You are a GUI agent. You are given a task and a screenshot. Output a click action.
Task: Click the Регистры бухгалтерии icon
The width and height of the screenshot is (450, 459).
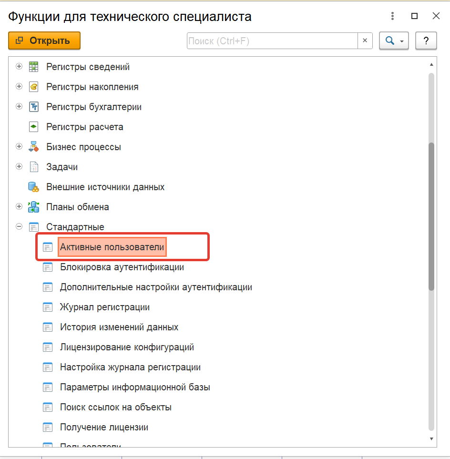point(34,107)
